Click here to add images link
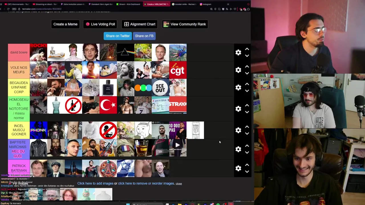Screen dimensions: 365x205 point(95,183)
